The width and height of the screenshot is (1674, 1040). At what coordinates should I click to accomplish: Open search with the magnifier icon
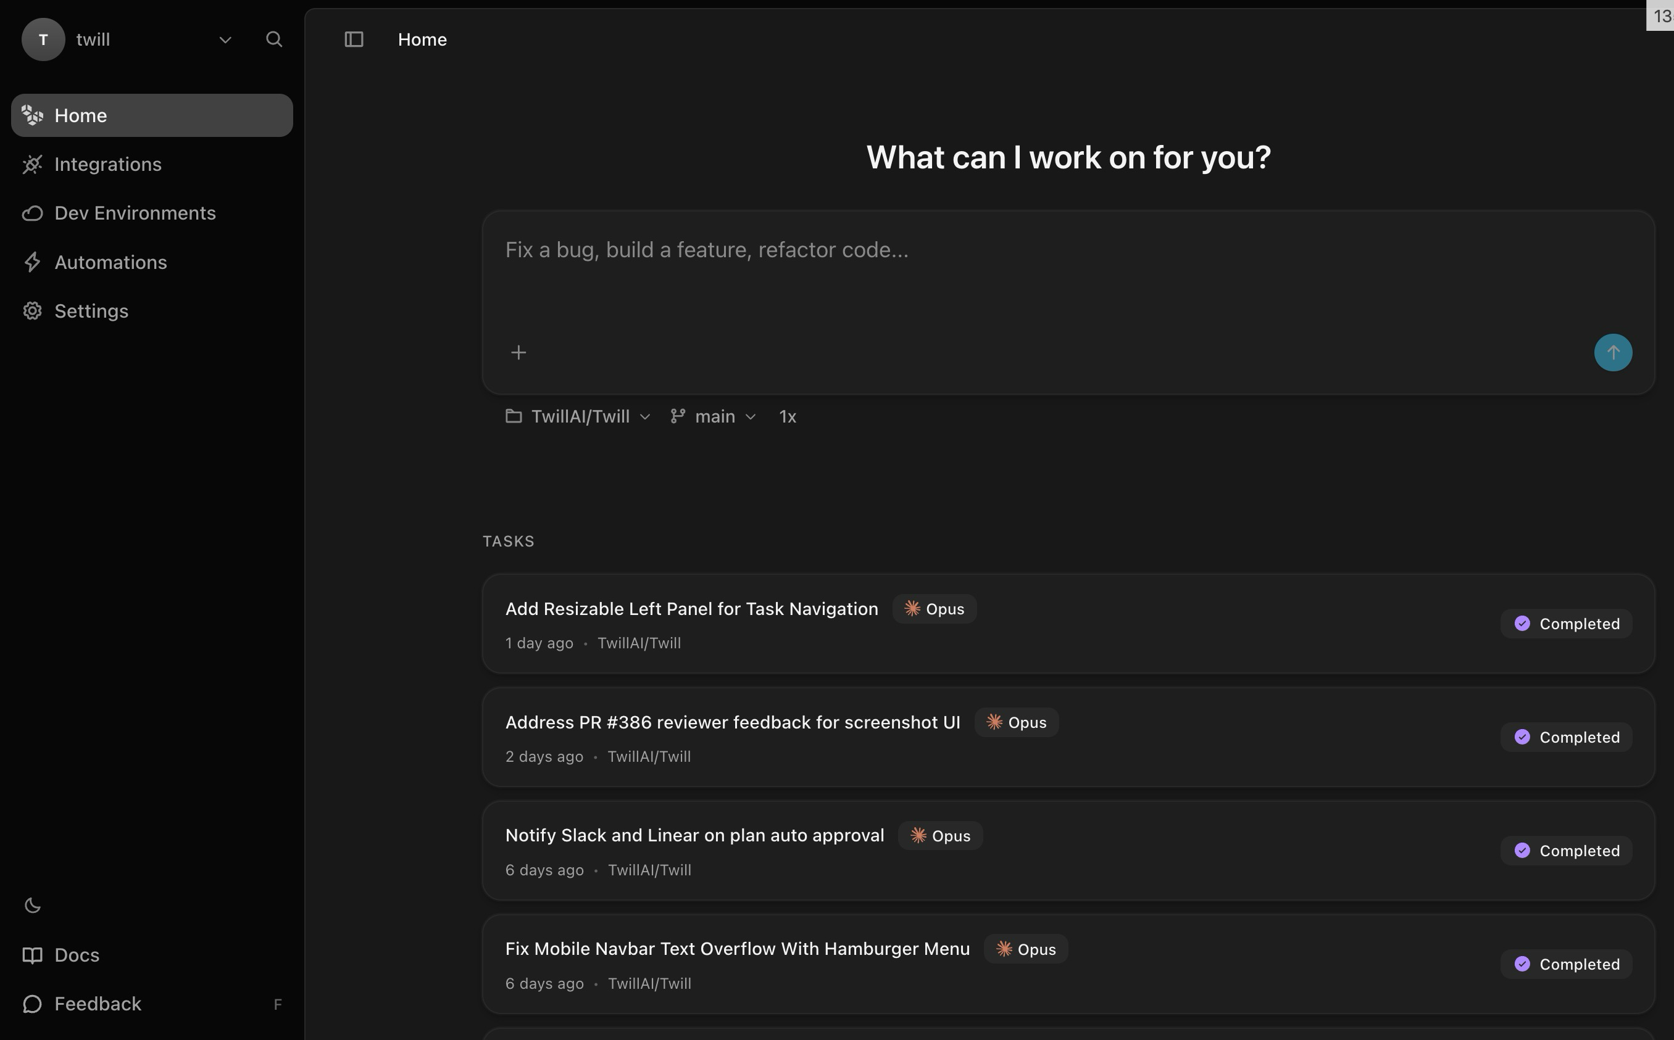(x=274, y=39)
